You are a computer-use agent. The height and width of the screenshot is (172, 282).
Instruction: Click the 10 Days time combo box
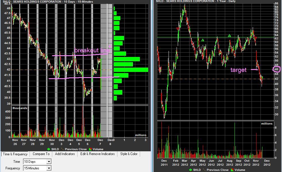37,162
